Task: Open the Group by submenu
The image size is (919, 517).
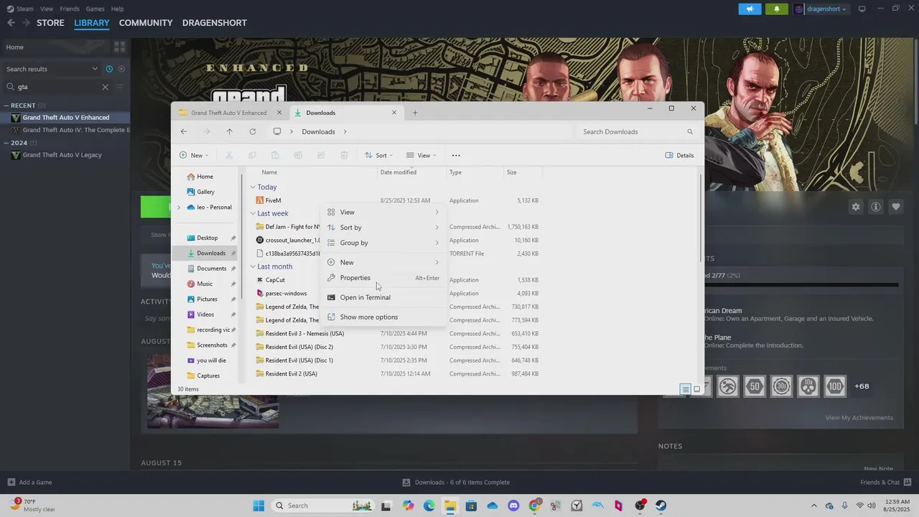Action: (x=383, y=243)
